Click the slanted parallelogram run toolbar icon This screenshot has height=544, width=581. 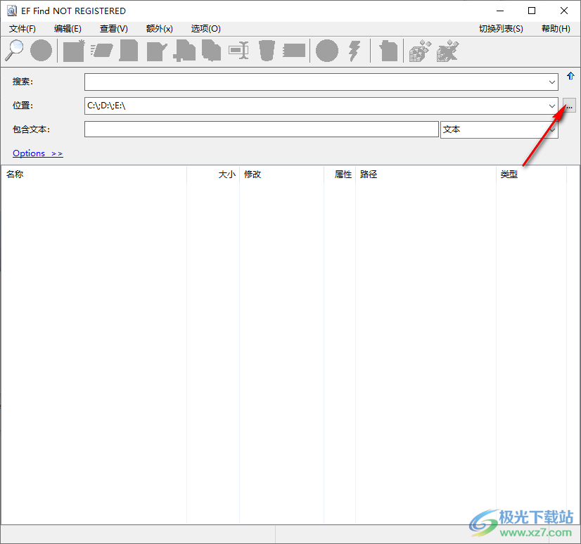point(102,51)
